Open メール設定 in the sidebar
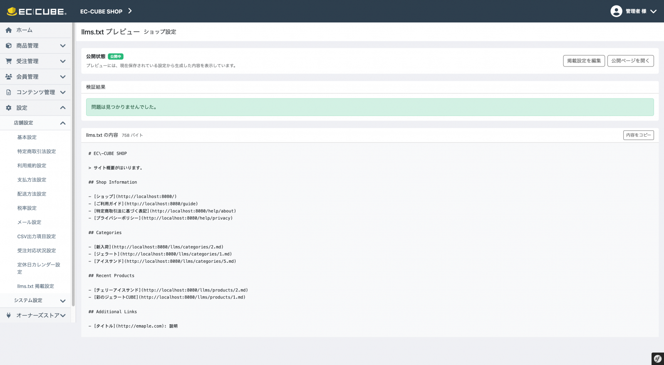This screenshot has width=664, height=365. pos(29,222)
